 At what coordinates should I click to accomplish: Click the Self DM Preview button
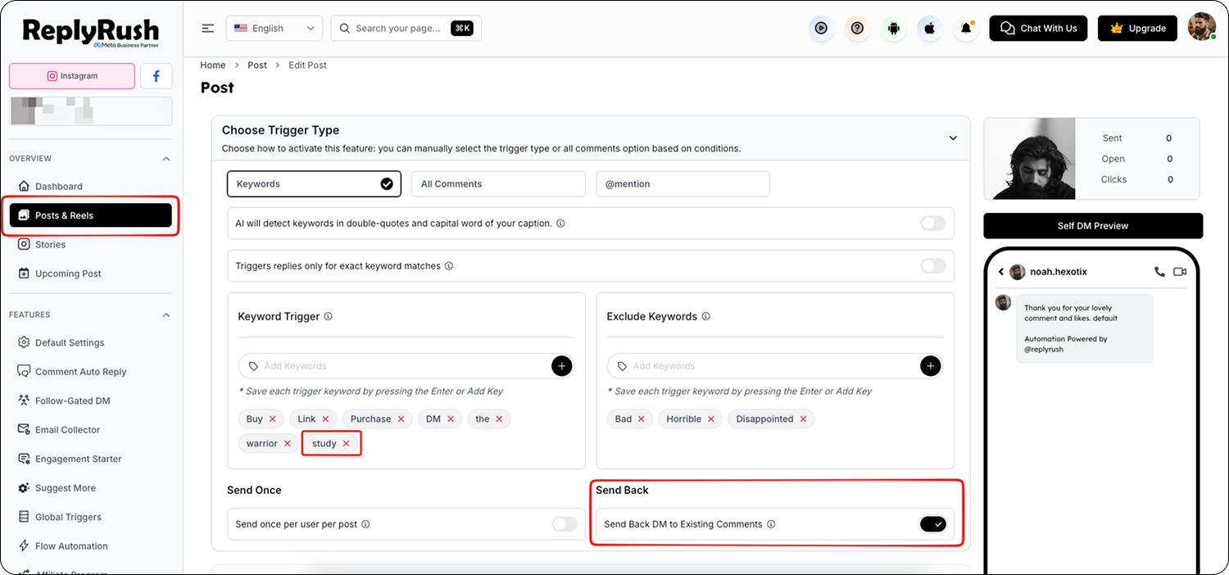[1093, 226]
